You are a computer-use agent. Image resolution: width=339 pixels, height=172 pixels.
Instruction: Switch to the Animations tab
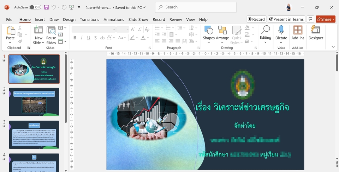pos(114,19)
